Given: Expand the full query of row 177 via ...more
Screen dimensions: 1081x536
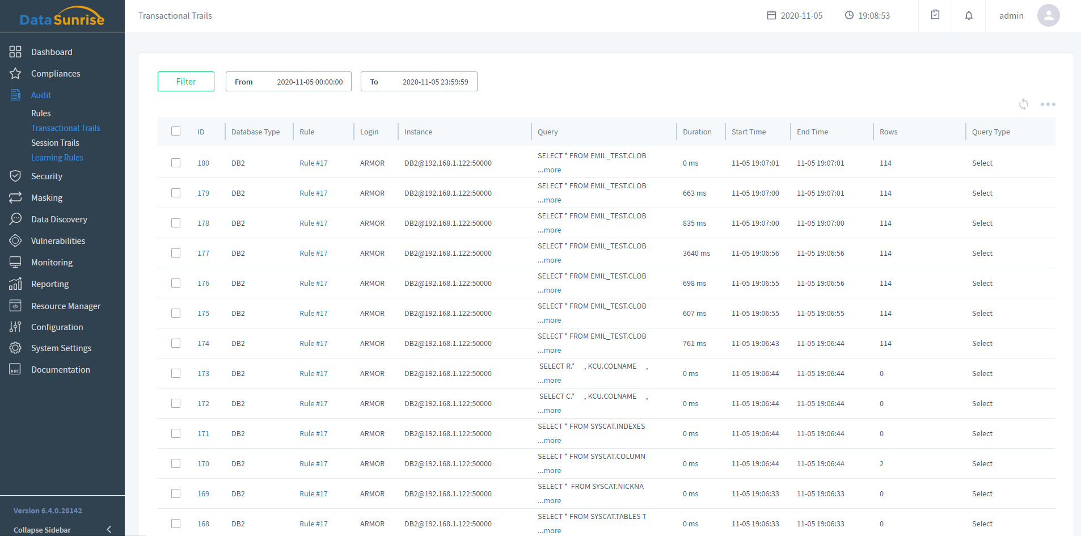Looking at the screenshot, I should tap(550, 260).
